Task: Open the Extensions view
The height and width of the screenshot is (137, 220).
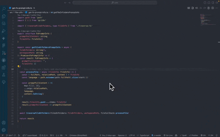Action: point(4,67)
